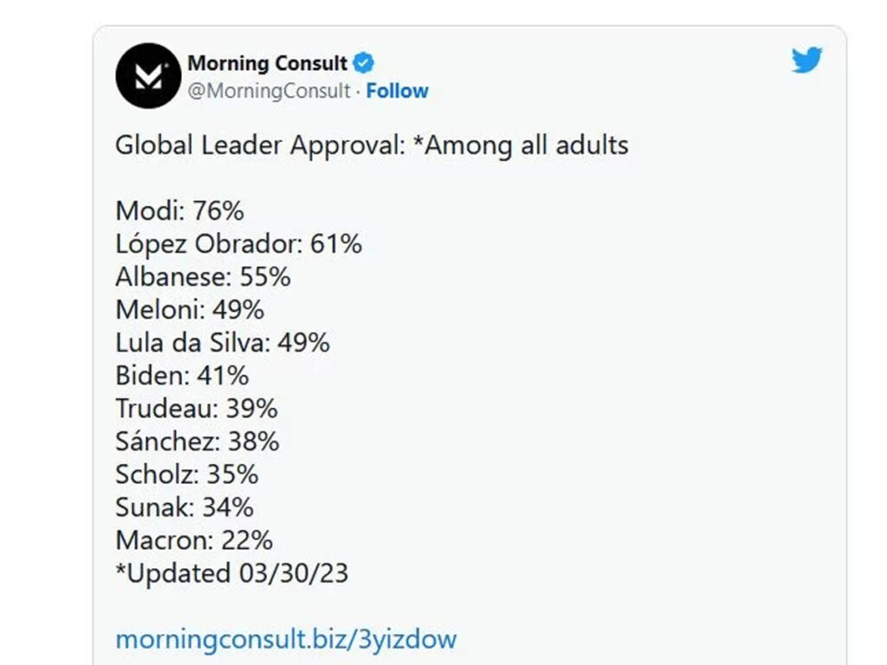The image size is (887, 665).
Task: Click the Lula da Silva: 49% line
Action: coord(223,343)
